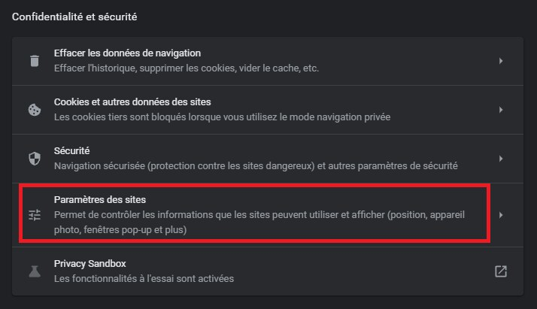
Task: Expand the Cookies row chevron
Action: (501, 110)
